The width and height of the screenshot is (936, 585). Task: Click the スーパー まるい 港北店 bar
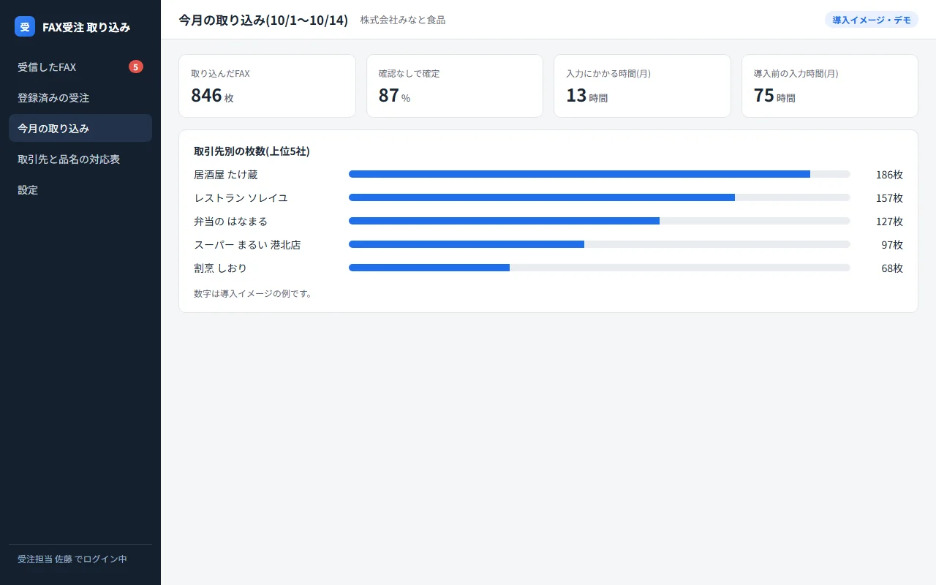[600, 244]
